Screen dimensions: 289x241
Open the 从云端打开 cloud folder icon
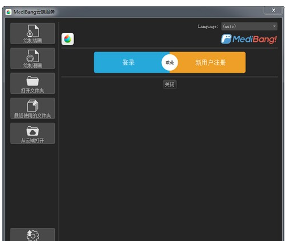(33, 131)
